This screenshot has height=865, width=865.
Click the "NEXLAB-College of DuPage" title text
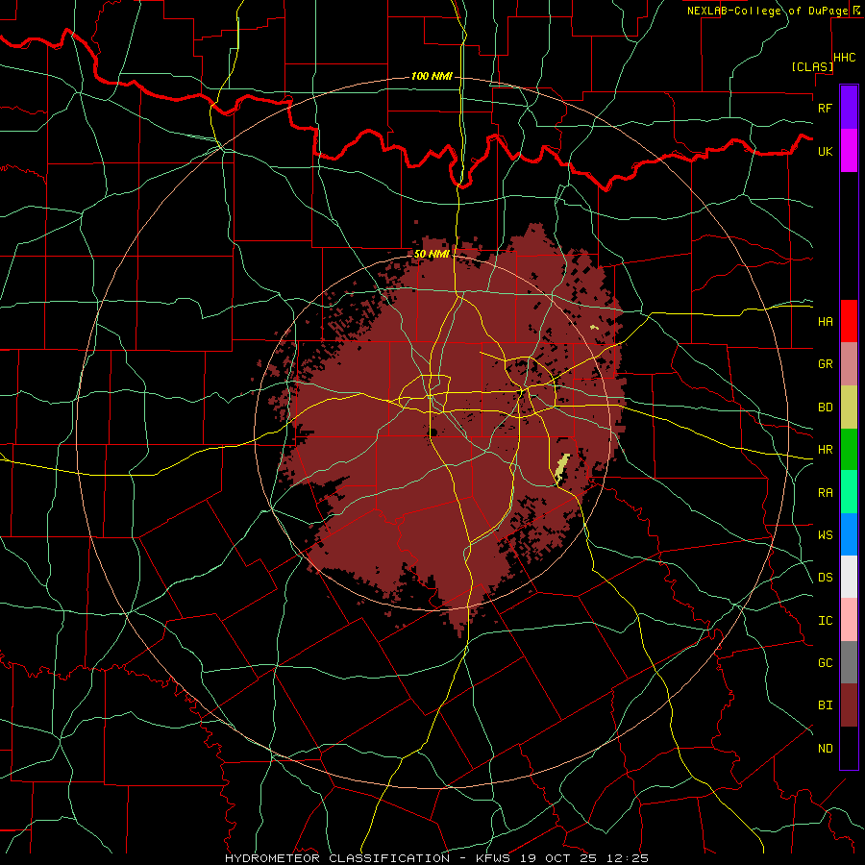(x=769, y=11)
